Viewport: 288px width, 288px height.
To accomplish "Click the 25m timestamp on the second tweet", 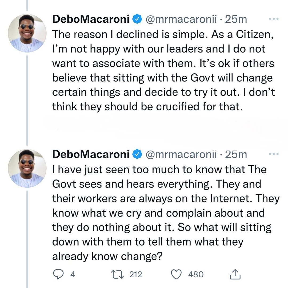I will click(x=236, y=154).
